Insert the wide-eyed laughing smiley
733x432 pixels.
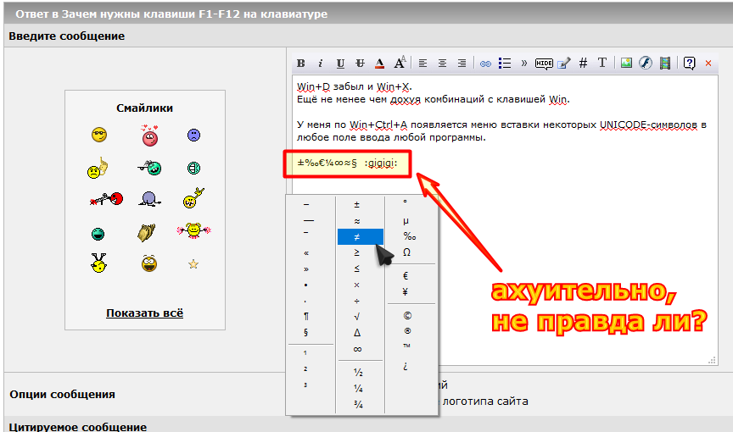pyautogui.click(x=149, y=263)
